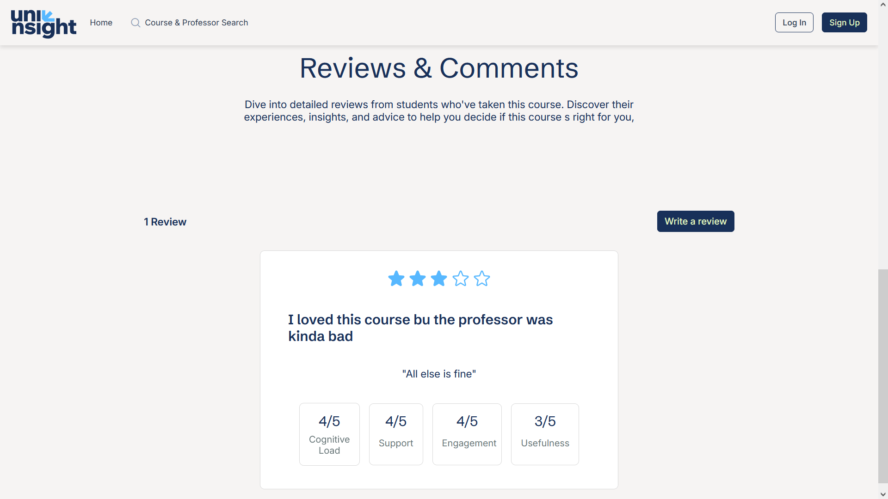Viewport: 888px width, 499px height.
Task: Click the second filled star
Action: click(417, 279)
